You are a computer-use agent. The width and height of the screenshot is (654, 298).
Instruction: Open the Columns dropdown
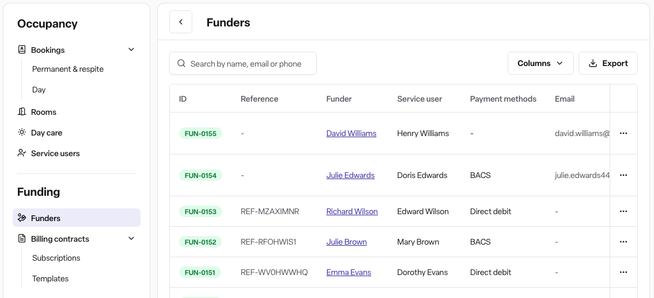[x=541, y=63]
